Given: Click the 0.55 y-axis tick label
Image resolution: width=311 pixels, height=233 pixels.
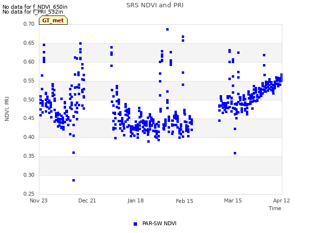Looking at the screenshot, I should 29,81.
